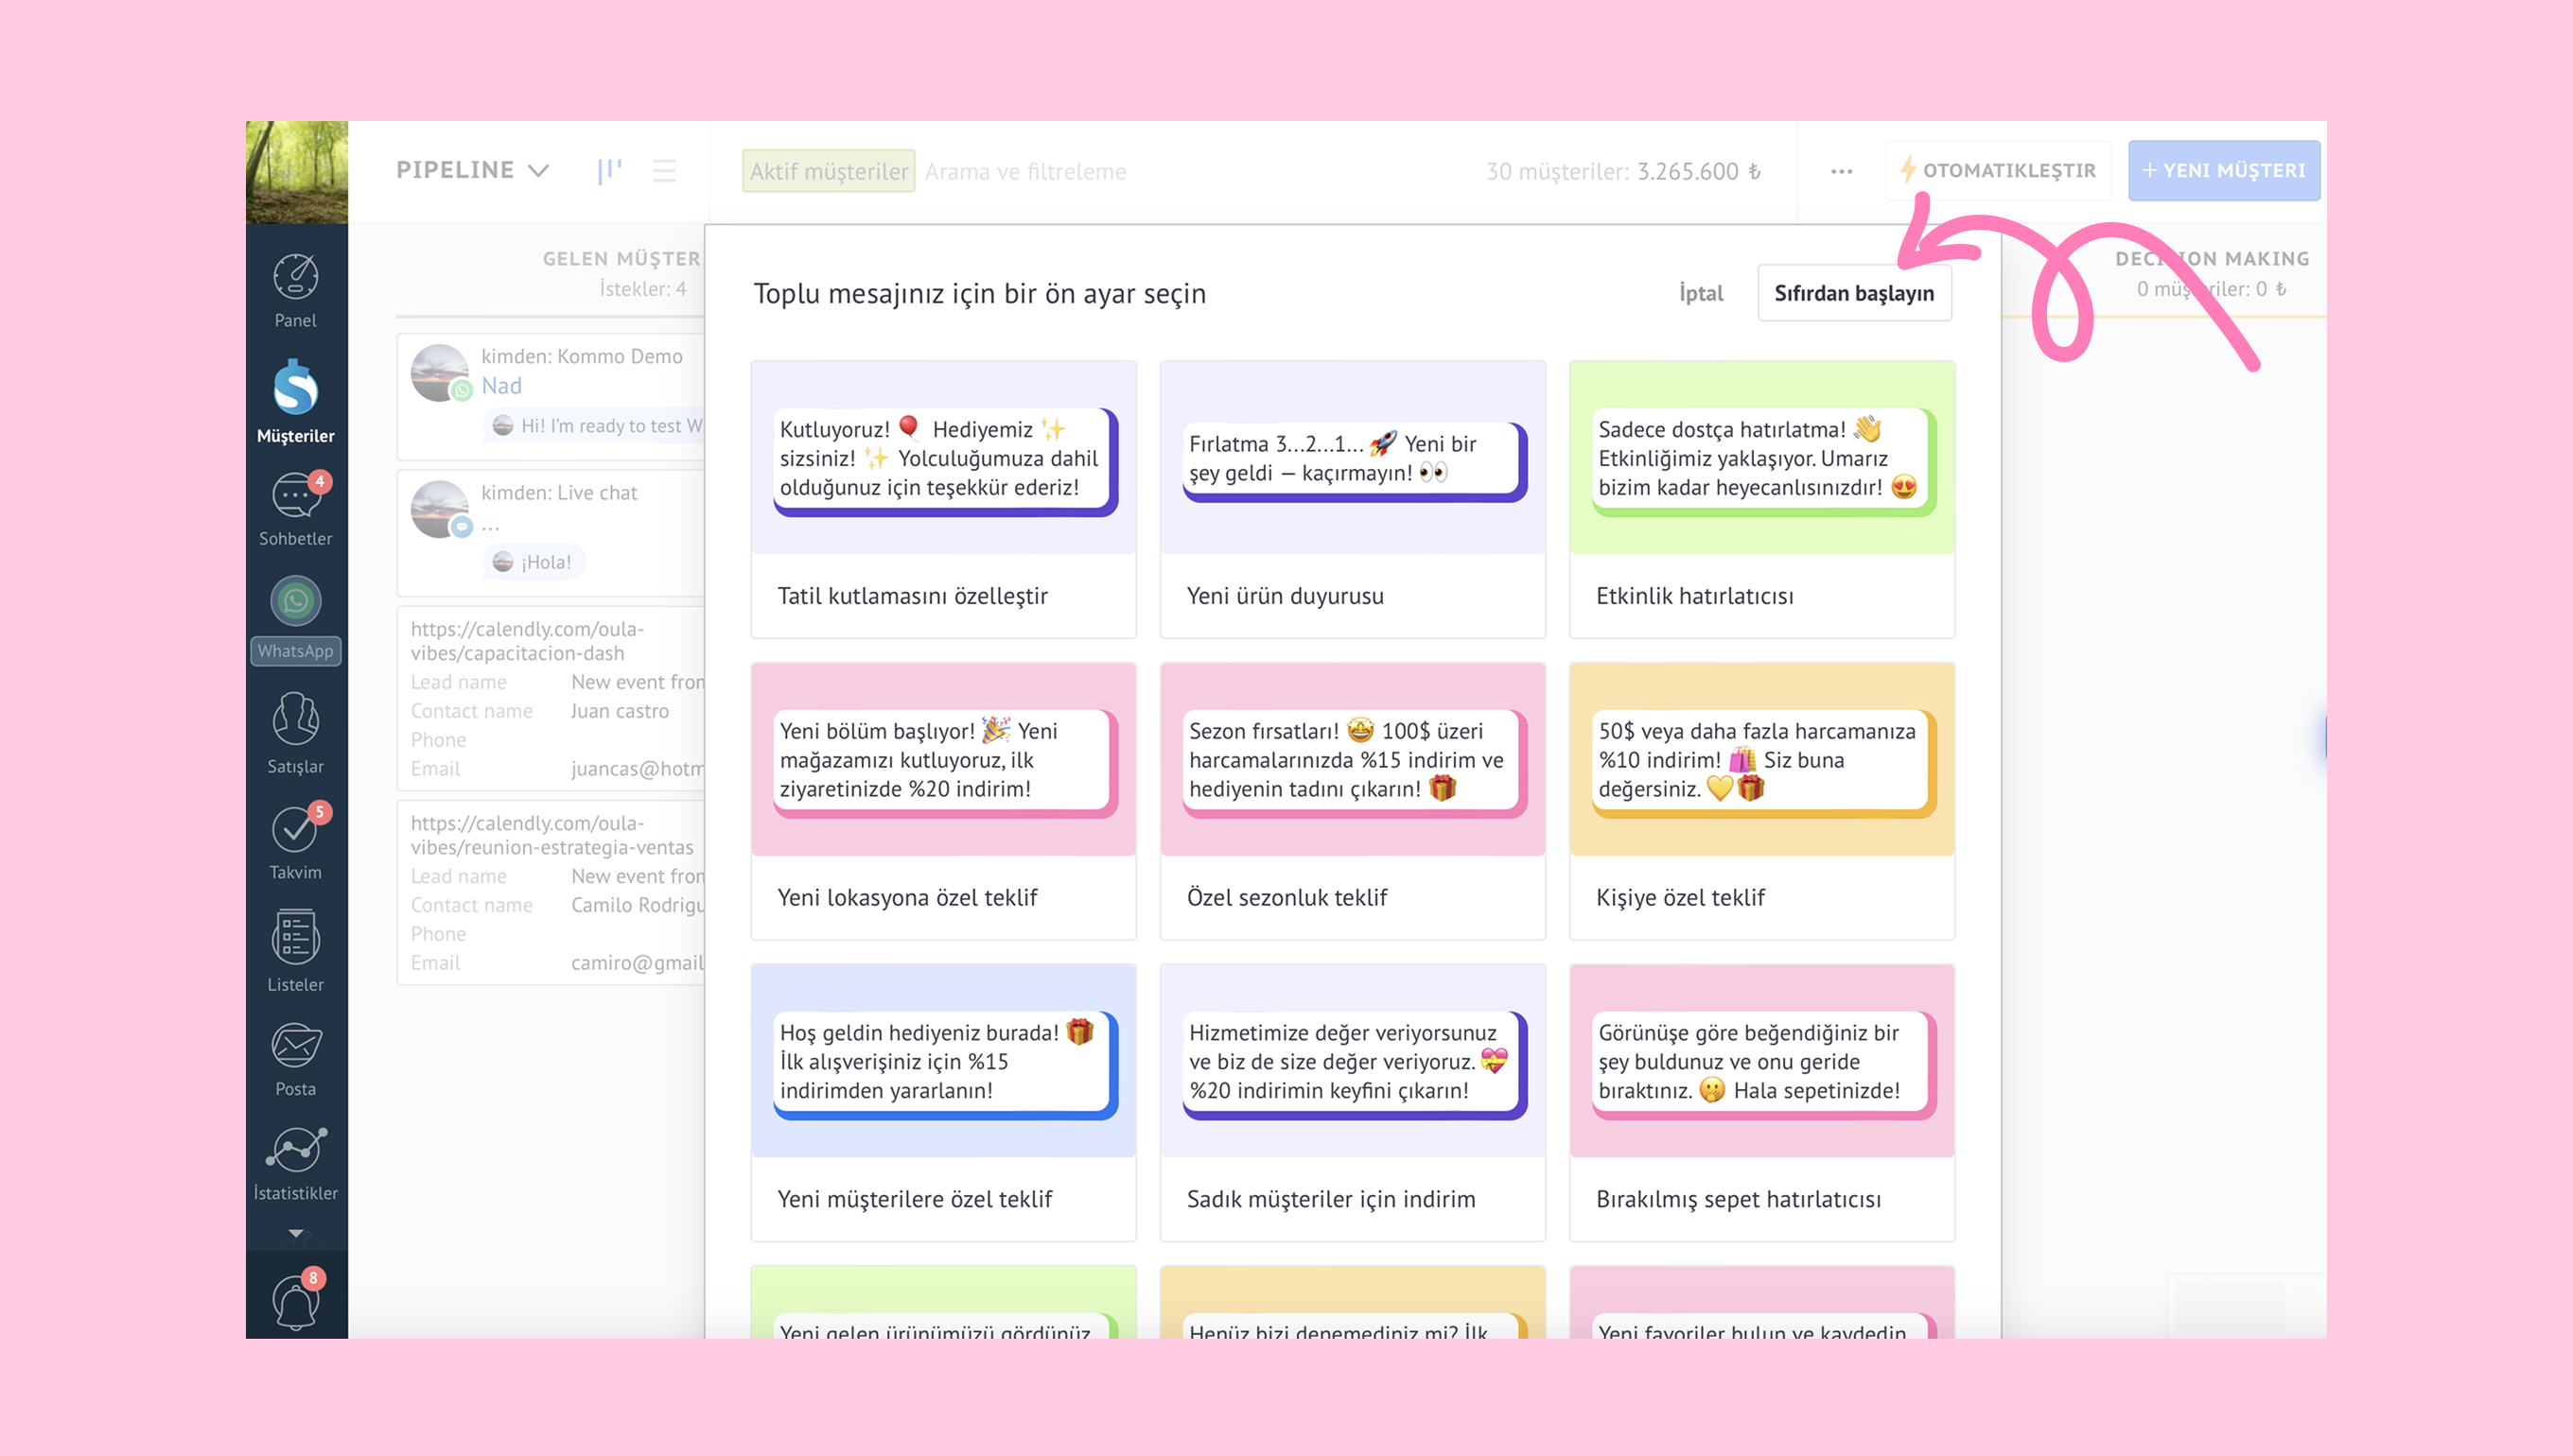Choose Yeni lokasyona özel teklif preset

(943, 801)
